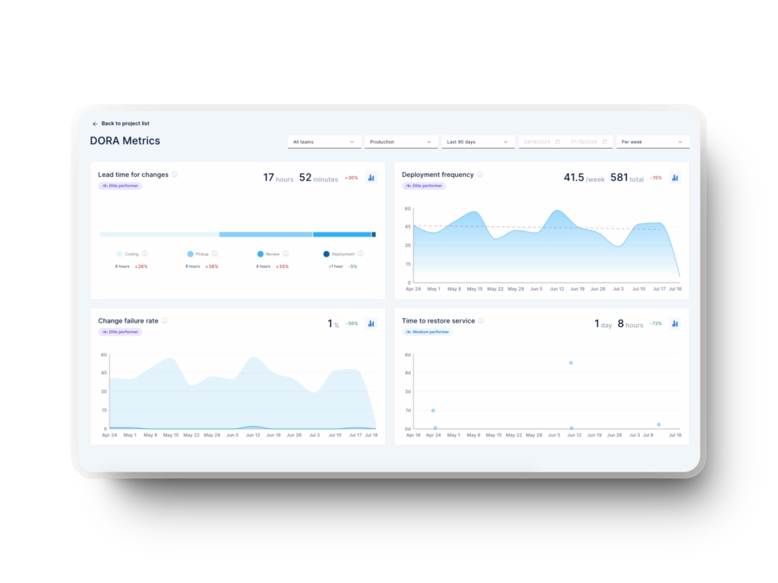Show info for Time to restore service
Screen dimensions: 778x583
(x=481, y=321)
